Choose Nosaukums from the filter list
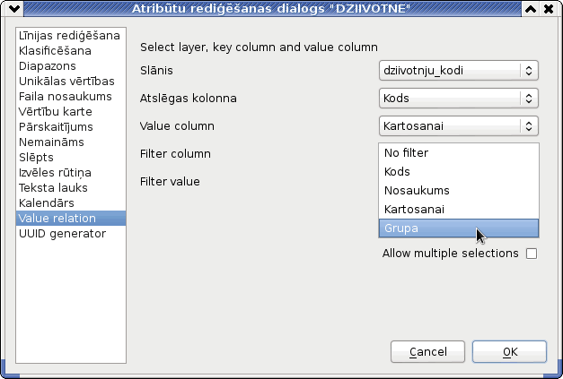 point(459,191)
